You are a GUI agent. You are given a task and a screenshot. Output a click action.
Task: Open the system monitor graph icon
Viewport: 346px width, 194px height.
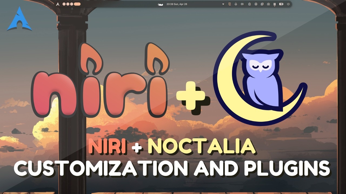pyautogui.click(x=262, y=4)
